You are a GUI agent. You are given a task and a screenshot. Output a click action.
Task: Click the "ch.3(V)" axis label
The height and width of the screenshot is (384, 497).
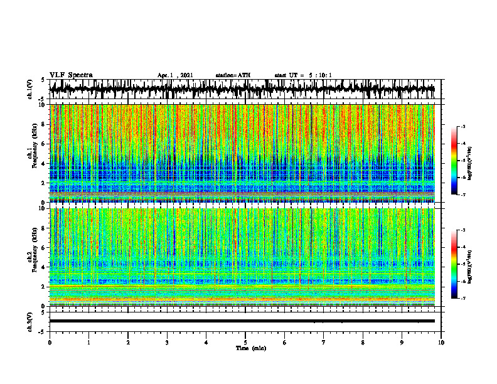(x=30, y=322)
